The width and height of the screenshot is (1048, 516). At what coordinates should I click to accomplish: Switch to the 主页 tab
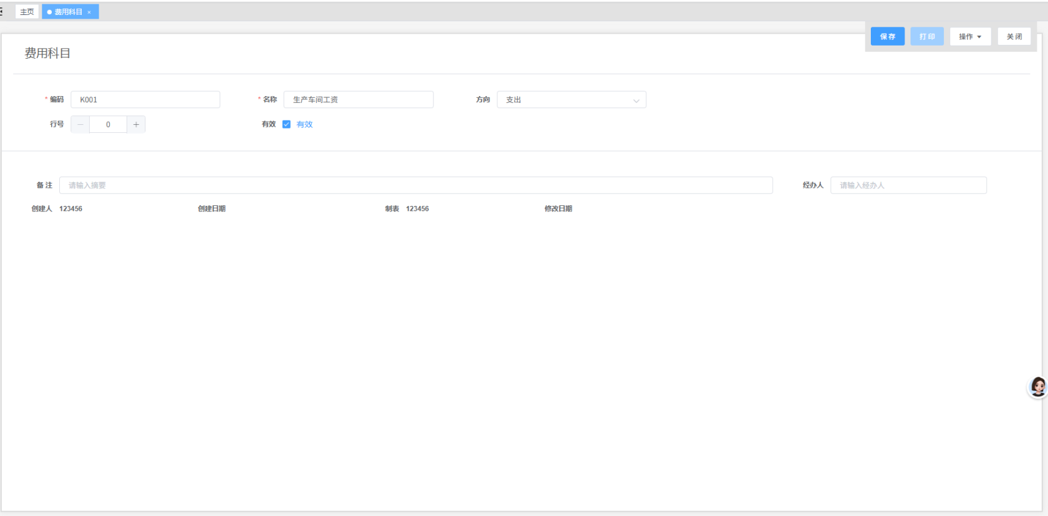27,12
